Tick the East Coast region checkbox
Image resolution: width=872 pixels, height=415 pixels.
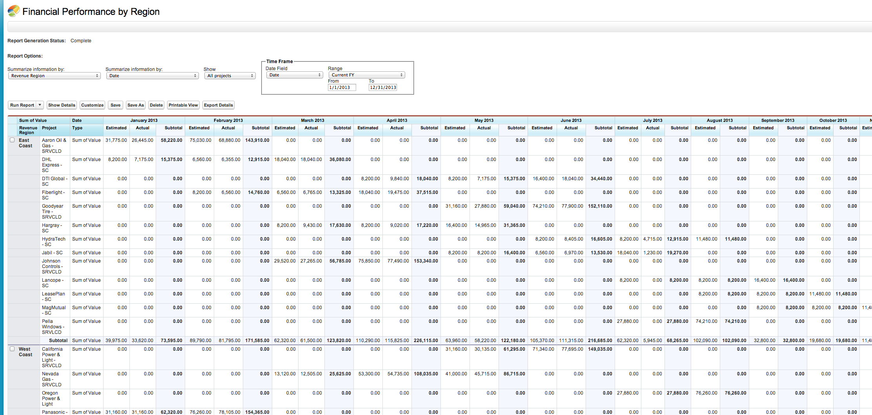click(12, 140)
